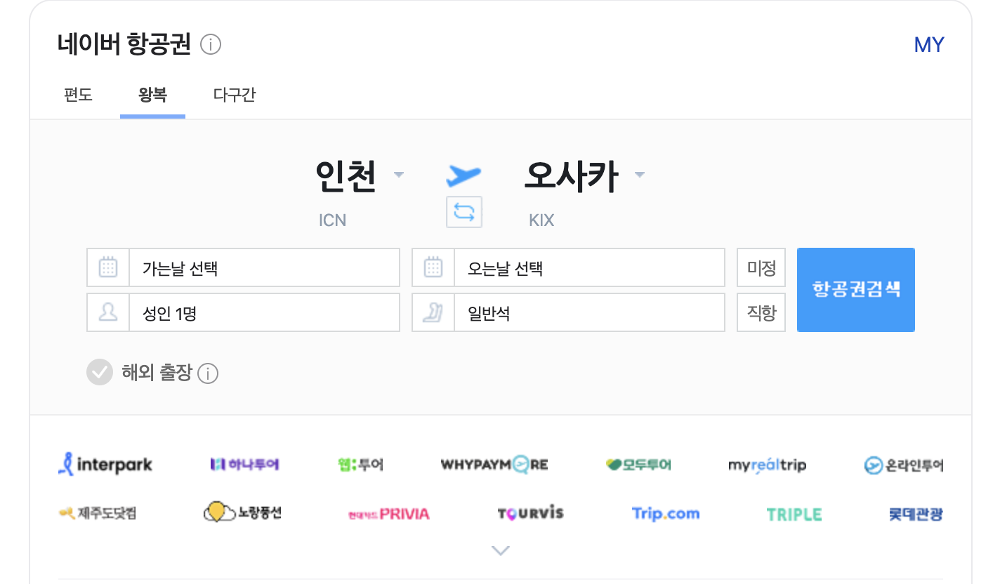Click the 항공권검색 search button
The width and height of the screenshot is (1000, 584).
[855, 289]
